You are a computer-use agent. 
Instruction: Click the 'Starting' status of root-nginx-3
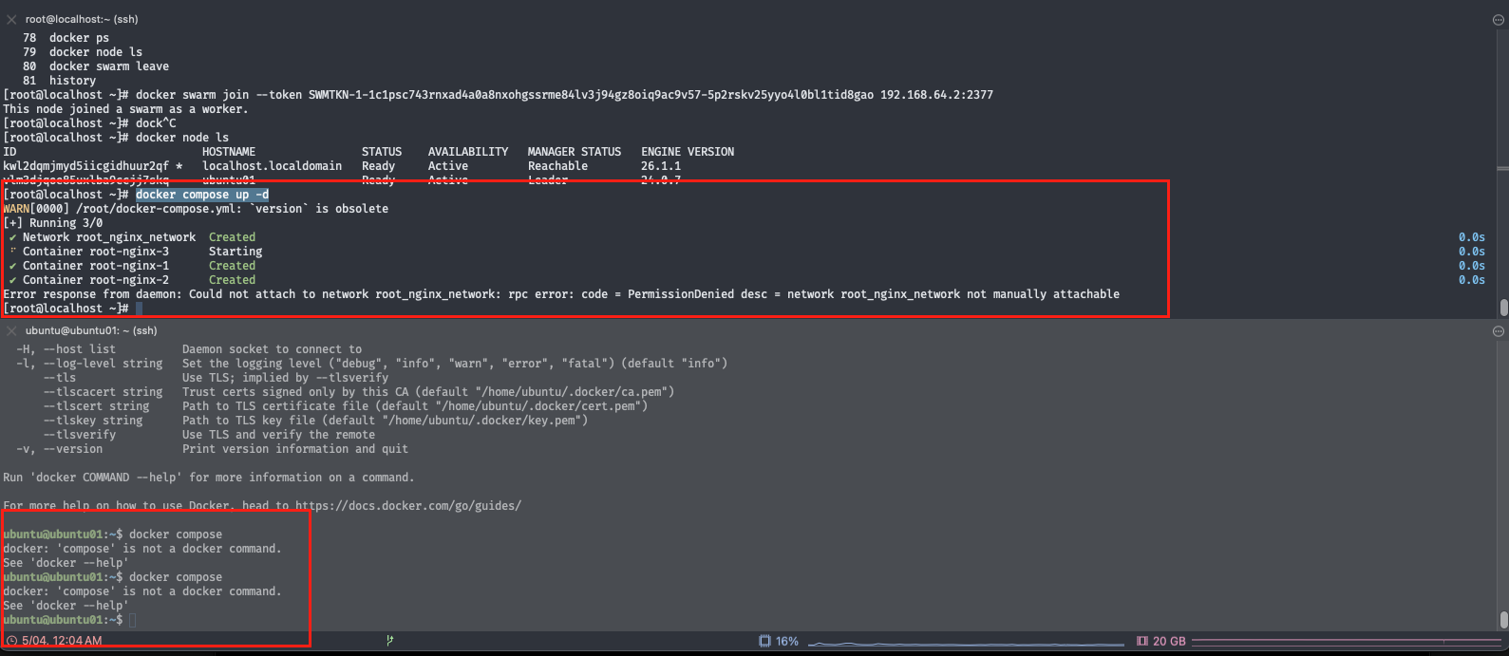tap(236, 252)
